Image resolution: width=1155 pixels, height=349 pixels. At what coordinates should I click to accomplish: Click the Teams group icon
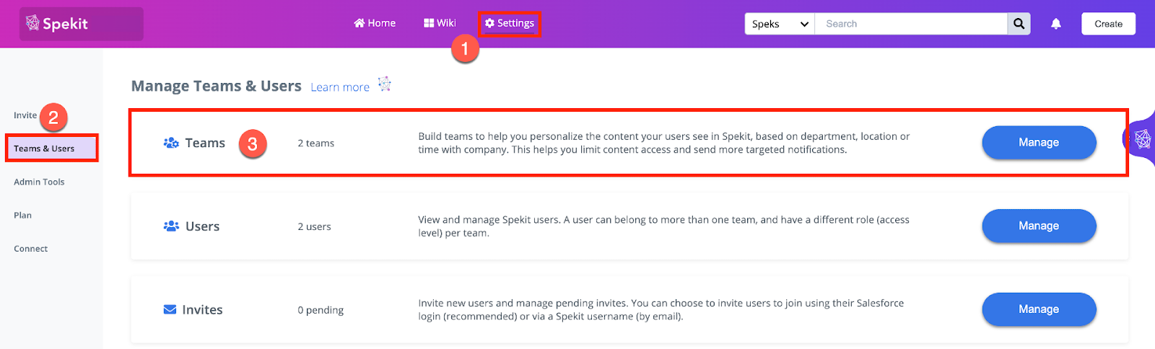pyautogui.click(x=171, y=143)
